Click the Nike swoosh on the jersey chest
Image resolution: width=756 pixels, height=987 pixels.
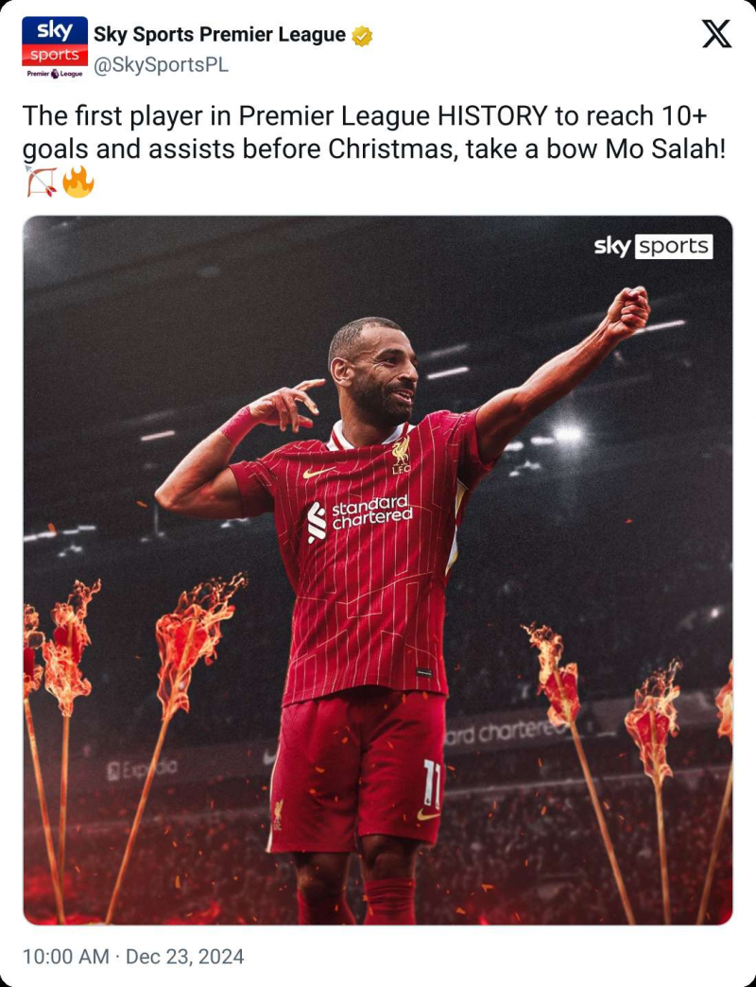[318, 472]
